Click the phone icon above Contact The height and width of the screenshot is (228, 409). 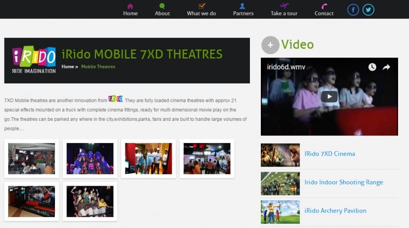pyautogui.click(x=324, y=6)
